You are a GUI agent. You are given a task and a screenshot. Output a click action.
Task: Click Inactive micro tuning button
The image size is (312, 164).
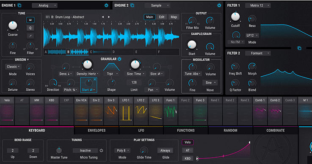pyautogui.click(x=85, y=150)
